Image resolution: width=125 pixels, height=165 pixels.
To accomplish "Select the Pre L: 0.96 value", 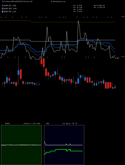I will pyautogui.click(x=78, y=9).
